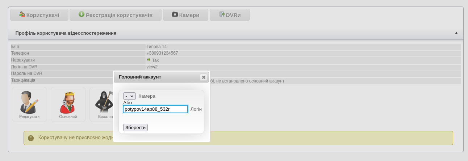This screenshot has width=468, height=161.
Task: Click the DVRи tab icon
Action: pos(222,14)
